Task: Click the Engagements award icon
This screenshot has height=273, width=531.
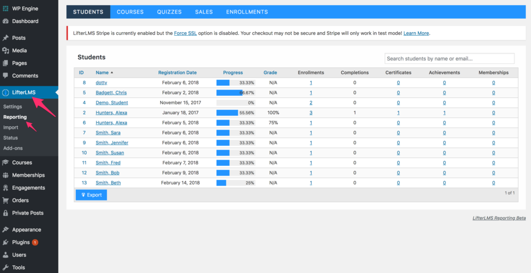Action: pos(5,188)
